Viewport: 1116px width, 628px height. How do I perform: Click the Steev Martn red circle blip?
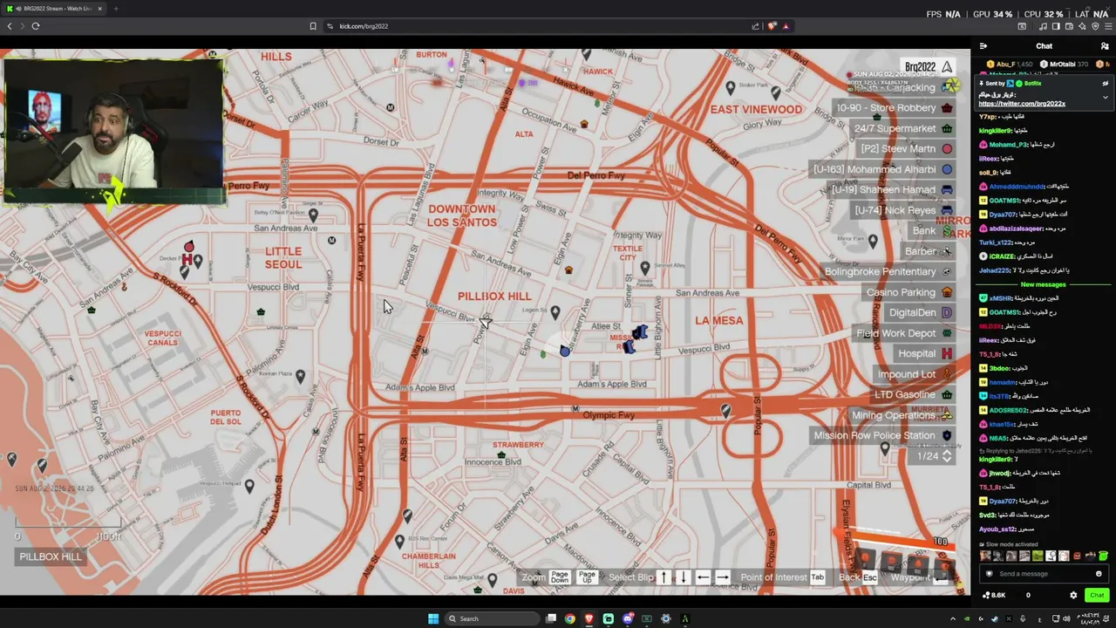point(947,149)
